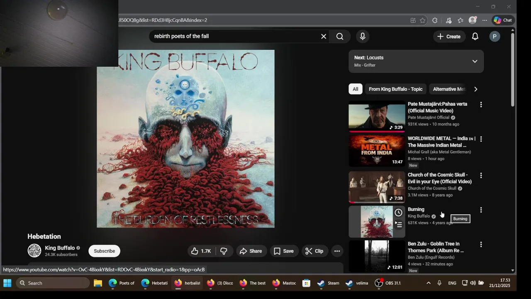This screenshot has height=299, width=531.
Task: Select From King Buffalo - Topic chip
Action: pyautogui.click(x=395, y=89)
